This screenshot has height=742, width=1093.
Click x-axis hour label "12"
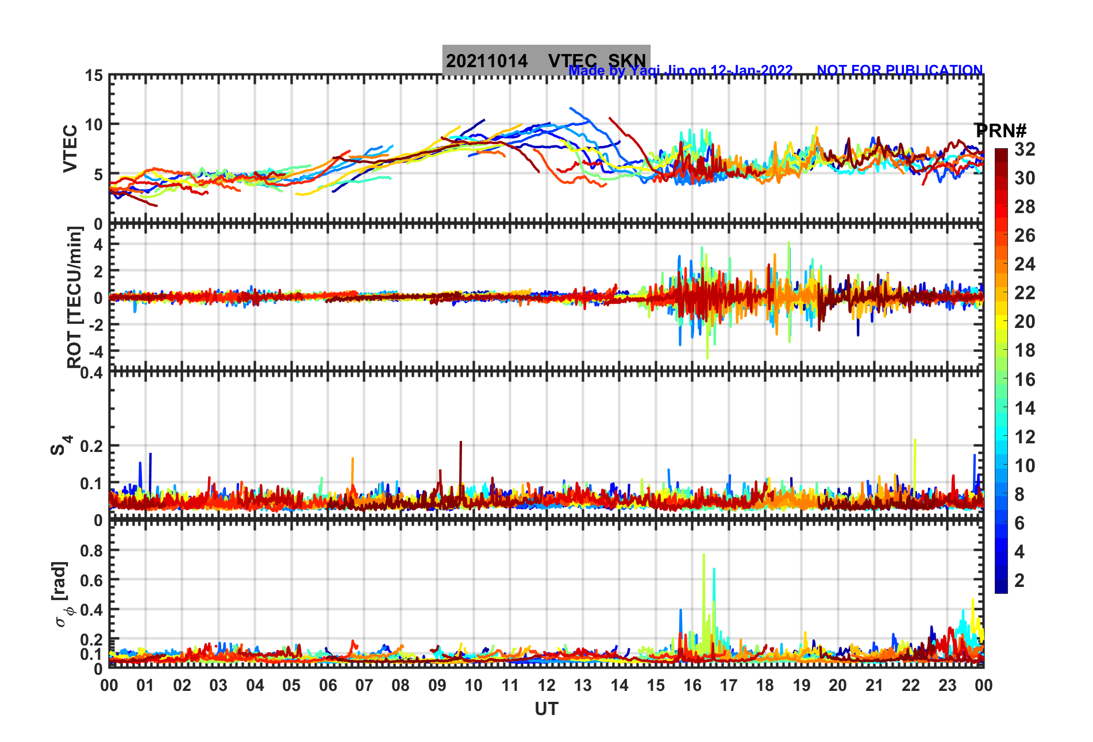pyautogui.click(x=546, y=685)
